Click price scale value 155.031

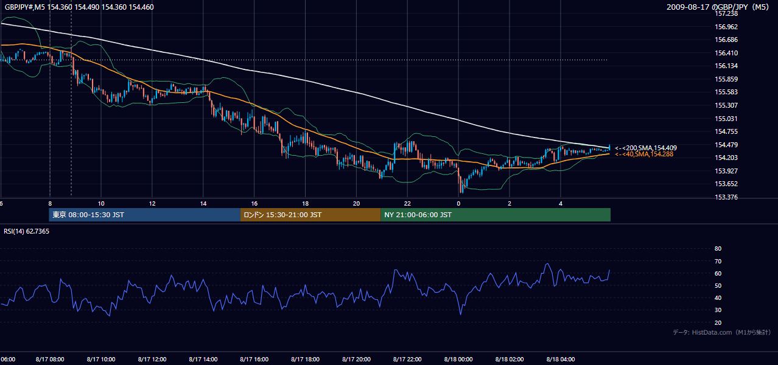[x=726, y=119]
